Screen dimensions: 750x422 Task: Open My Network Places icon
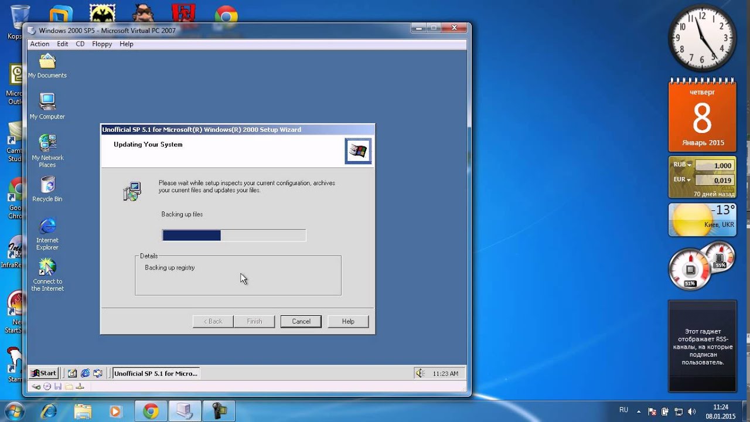47,151
